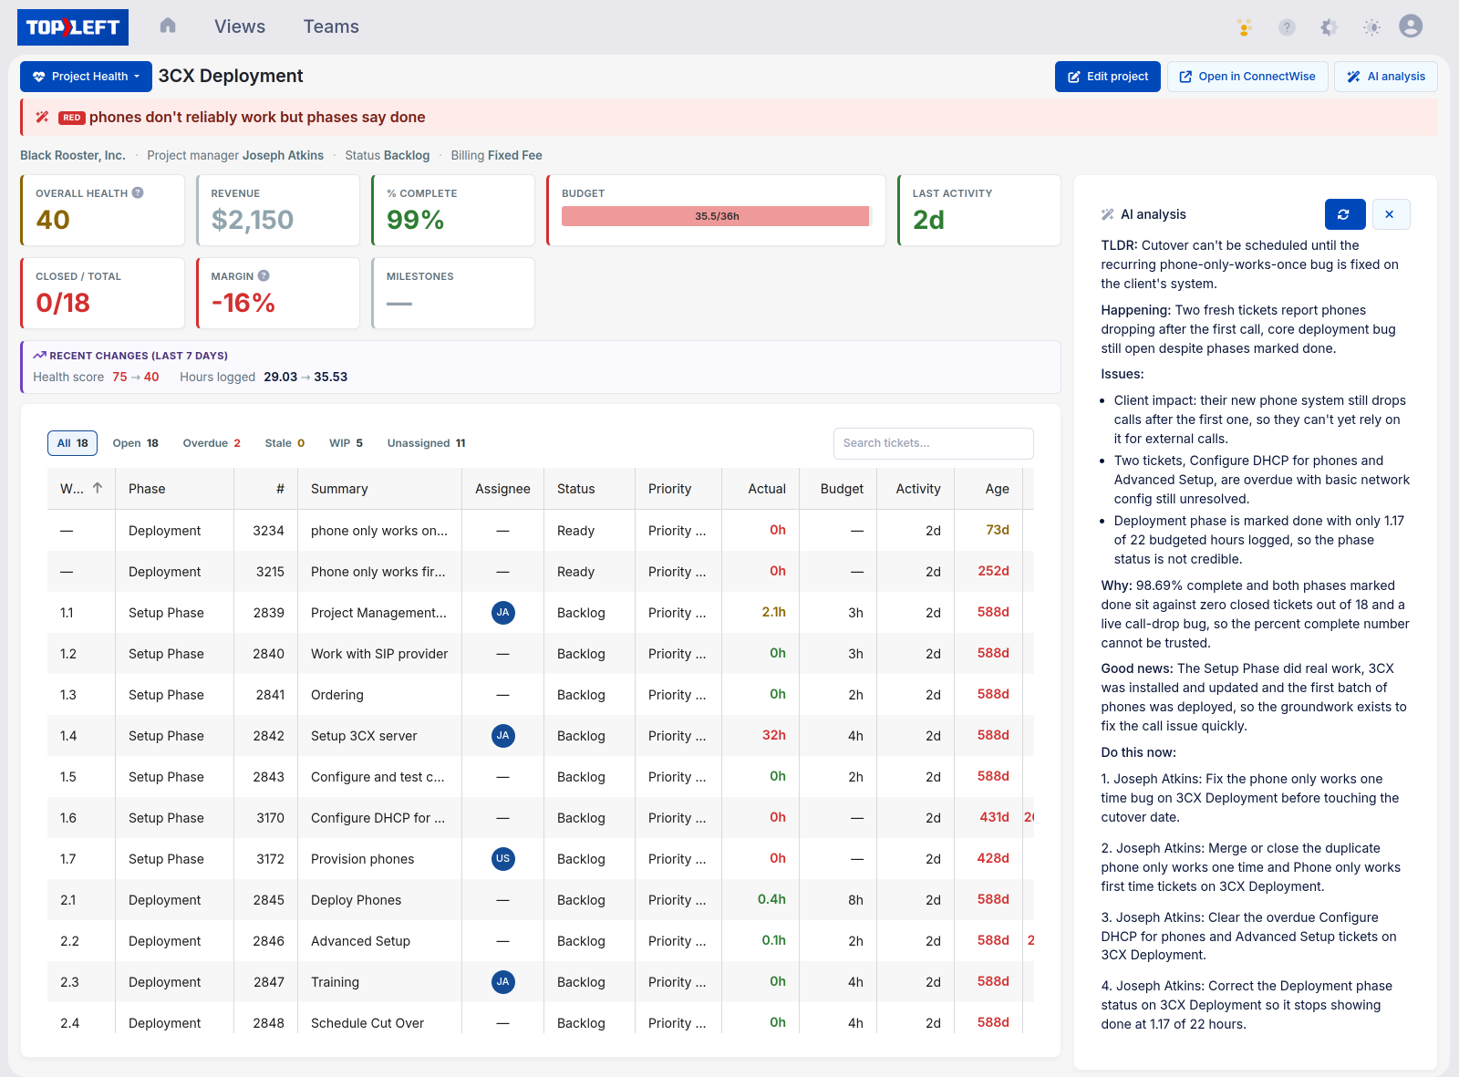The image size is (1459, 1077).
Task: Open the Teams menu
Action: pos(331,26)
